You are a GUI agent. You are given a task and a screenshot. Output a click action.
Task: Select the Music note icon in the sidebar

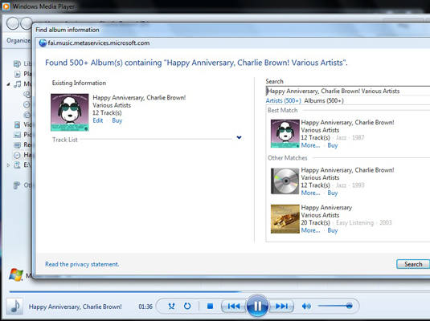coord(17,83)
